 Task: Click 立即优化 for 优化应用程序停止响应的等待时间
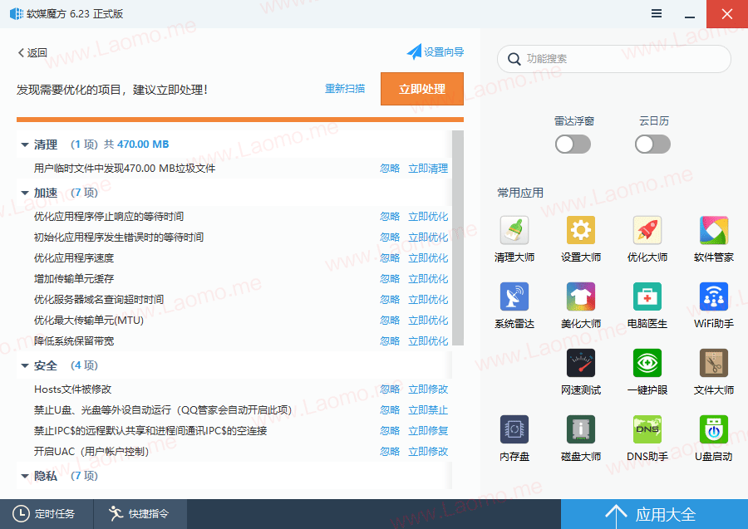click(x=428, y=217)
